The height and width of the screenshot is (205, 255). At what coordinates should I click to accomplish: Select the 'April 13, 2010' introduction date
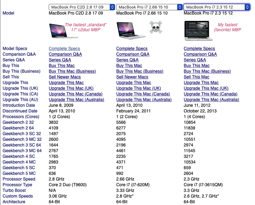pyautogui.click(x=129, y=105)
